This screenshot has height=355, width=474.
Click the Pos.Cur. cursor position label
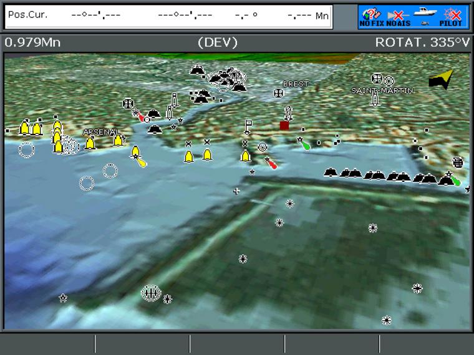(28, 14)
